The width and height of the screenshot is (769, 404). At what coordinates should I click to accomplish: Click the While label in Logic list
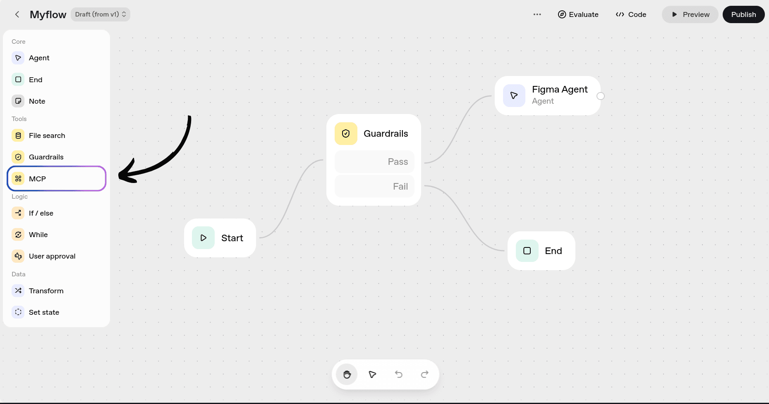click(x=38, y=235)
